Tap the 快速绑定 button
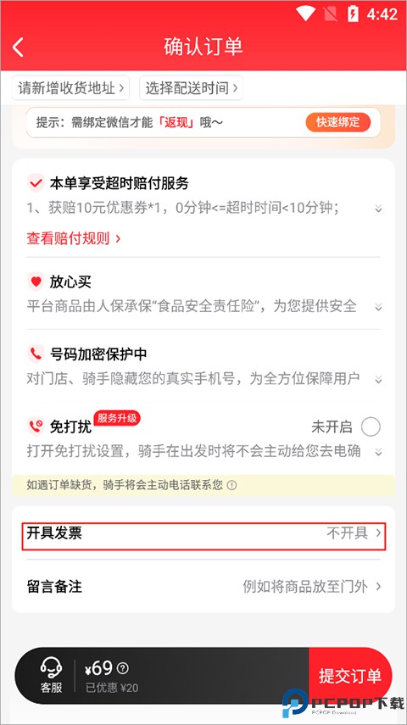 (x=337, y=122)
